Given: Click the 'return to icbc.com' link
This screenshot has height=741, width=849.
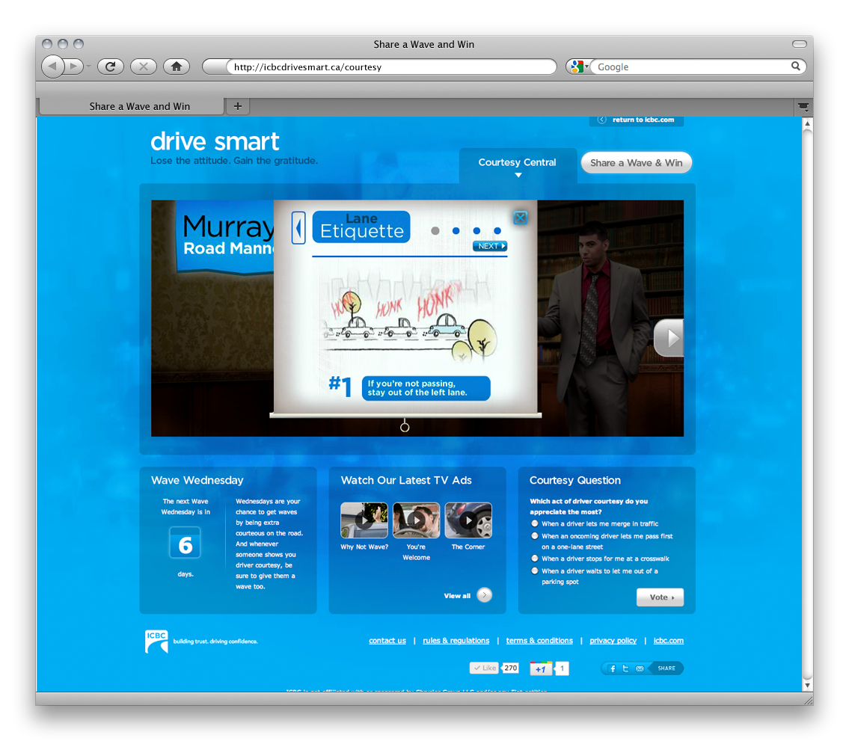Looking at the screenshot, I should [637, 120].
